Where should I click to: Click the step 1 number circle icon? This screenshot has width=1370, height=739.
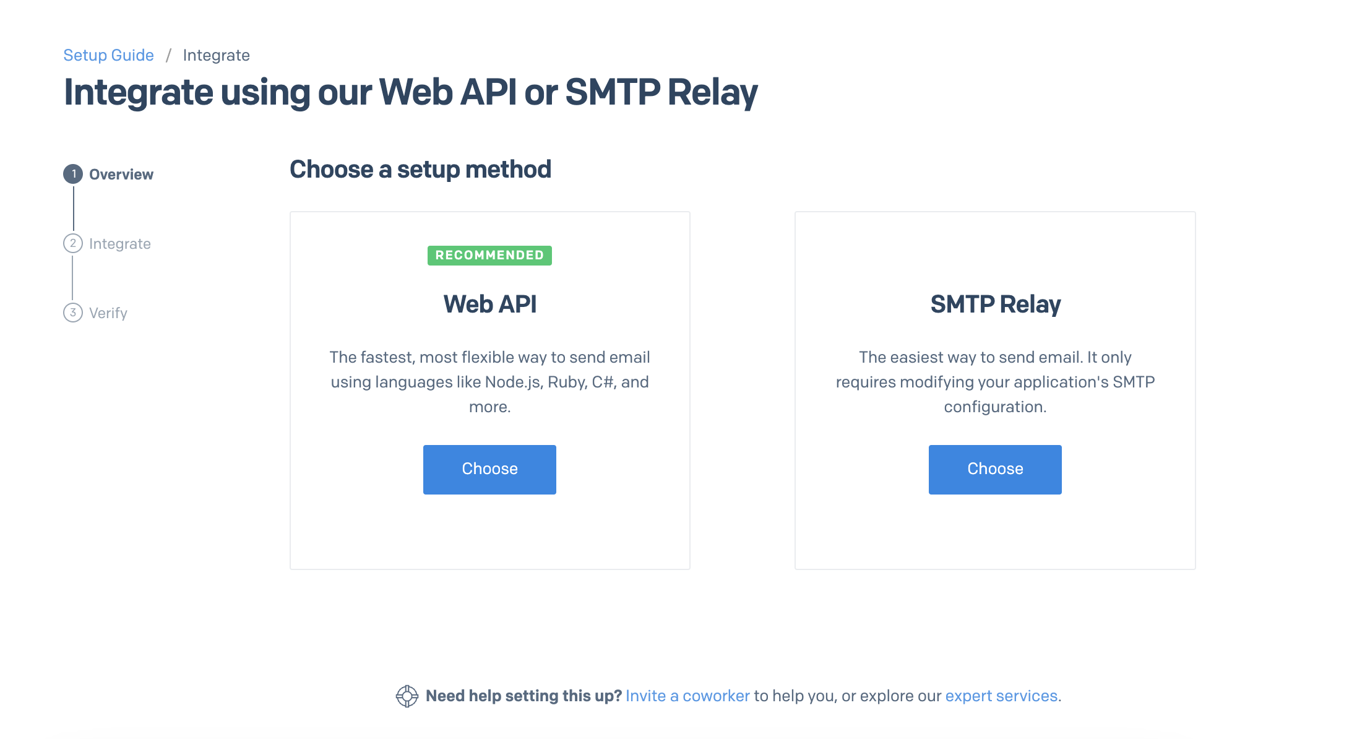click(x=73, y=174)
